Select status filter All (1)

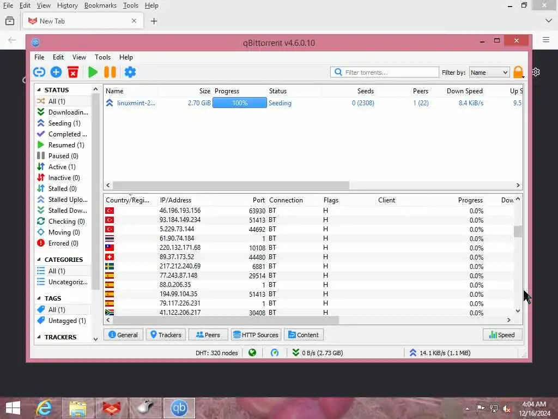coord(63,101)
